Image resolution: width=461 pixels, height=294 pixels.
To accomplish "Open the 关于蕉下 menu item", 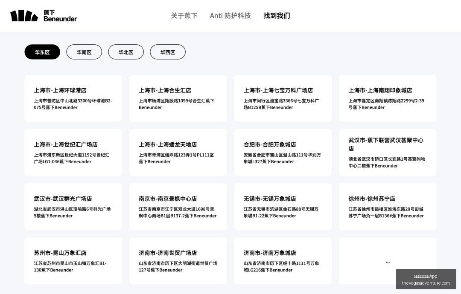I will pyautogui.click(x=184, y=16).
